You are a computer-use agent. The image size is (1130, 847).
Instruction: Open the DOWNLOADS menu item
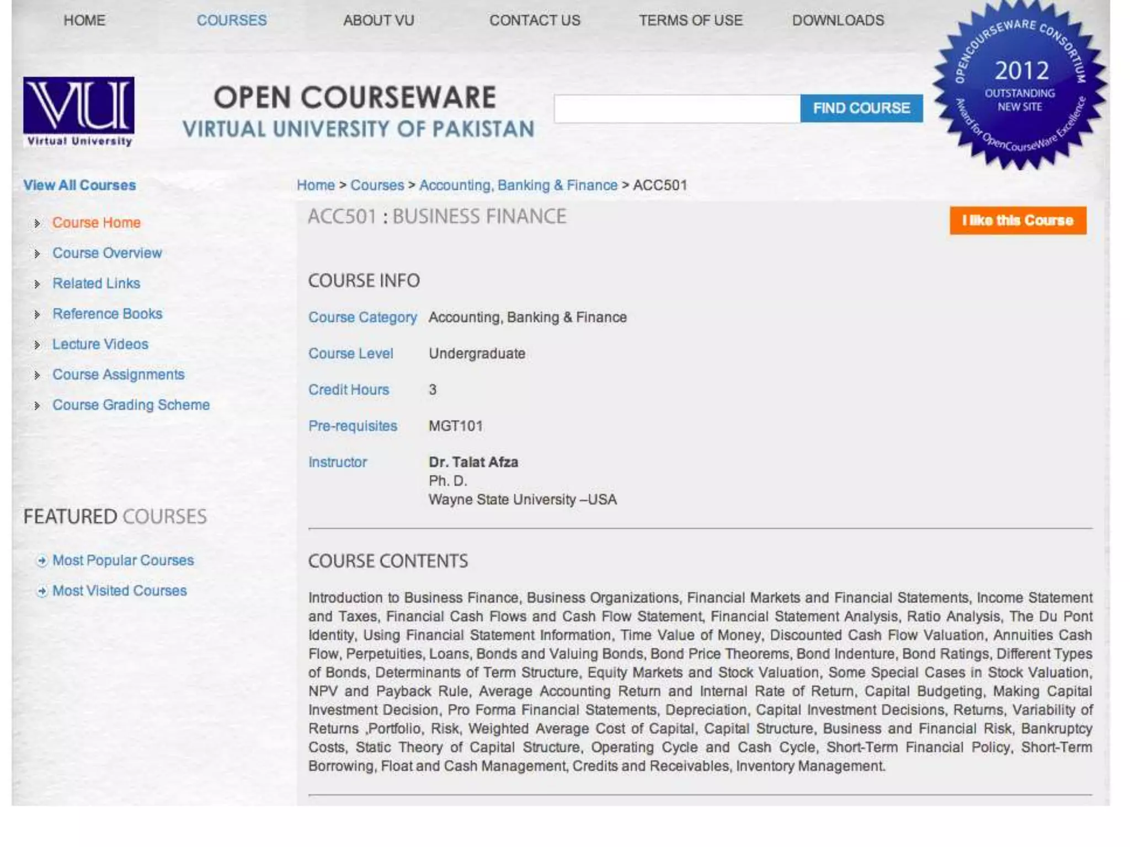pyautogui.click(x=838, y=20)
